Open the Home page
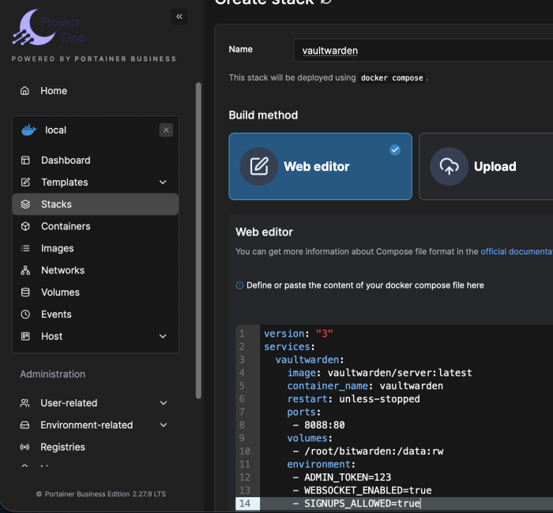This screenshot has height=513, width=553. tap(54, 91)
